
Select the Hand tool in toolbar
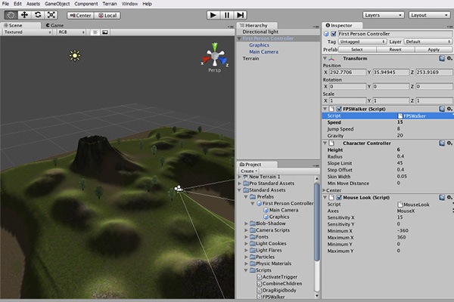tap(11, 15)
